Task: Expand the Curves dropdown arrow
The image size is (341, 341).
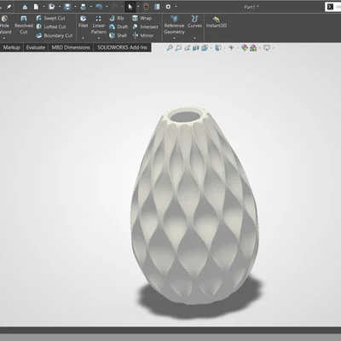Action: point(194,38)
